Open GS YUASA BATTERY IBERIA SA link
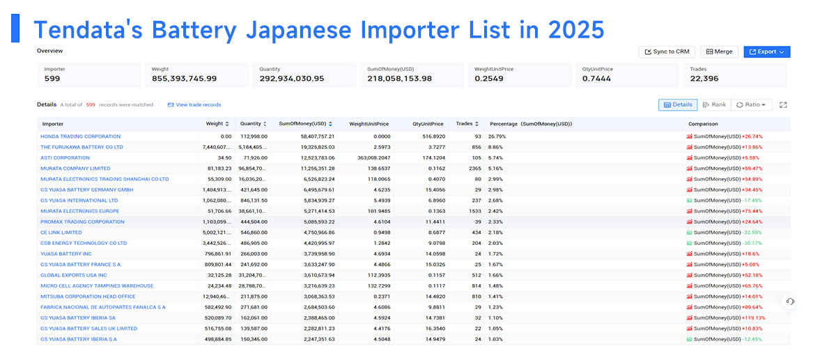The image size is (829, 355). 79,317
